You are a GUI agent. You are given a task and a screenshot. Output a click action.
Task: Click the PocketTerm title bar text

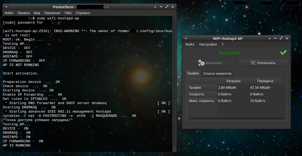[80, 7]
